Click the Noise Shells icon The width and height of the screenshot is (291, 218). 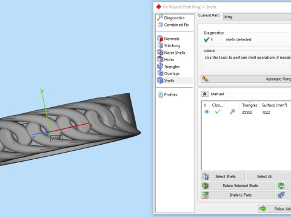tap(160, 53)
